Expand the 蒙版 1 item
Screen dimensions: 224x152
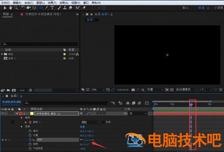pos(26,122)
